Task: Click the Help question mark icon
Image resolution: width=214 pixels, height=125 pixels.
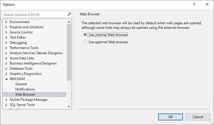Action: (194, 4)
